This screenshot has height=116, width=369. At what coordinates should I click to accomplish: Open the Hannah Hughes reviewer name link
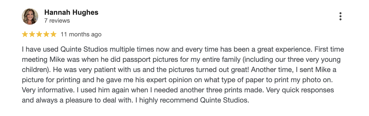(x=71, y=12)
